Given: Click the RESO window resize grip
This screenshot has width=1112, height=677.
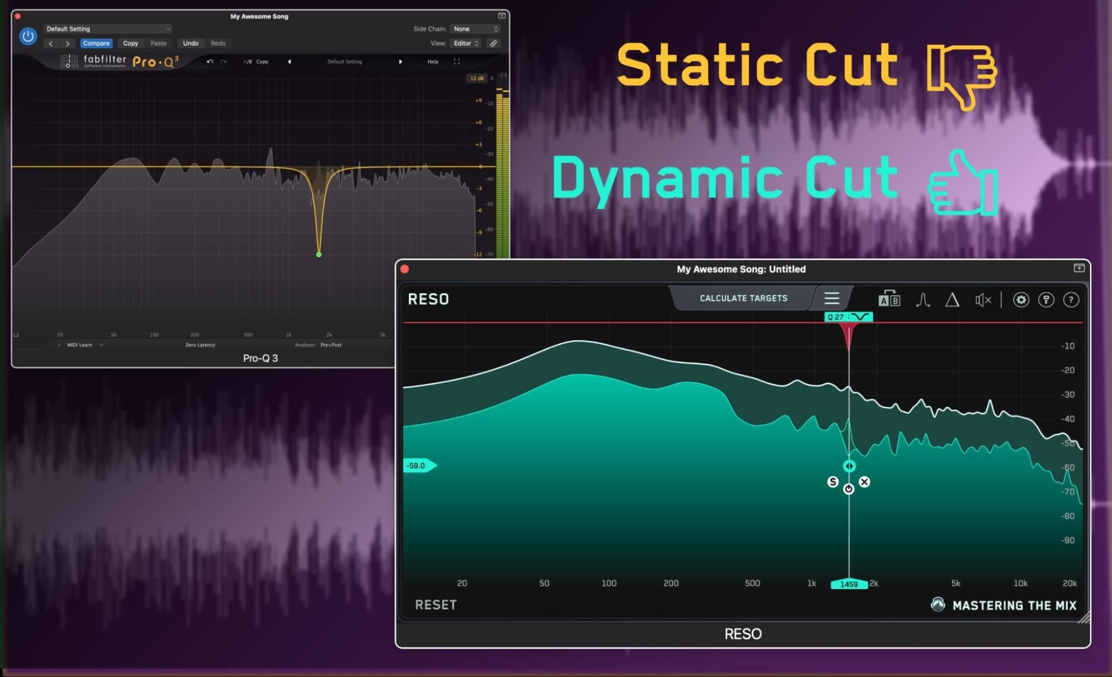Looking at the screenshot, I should tap(1084, 617).
